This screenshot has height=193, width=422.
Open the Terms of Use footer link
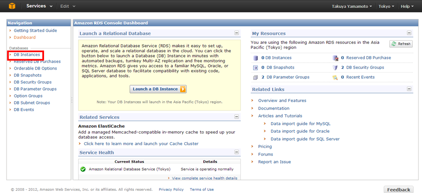(x=202, y=190)
